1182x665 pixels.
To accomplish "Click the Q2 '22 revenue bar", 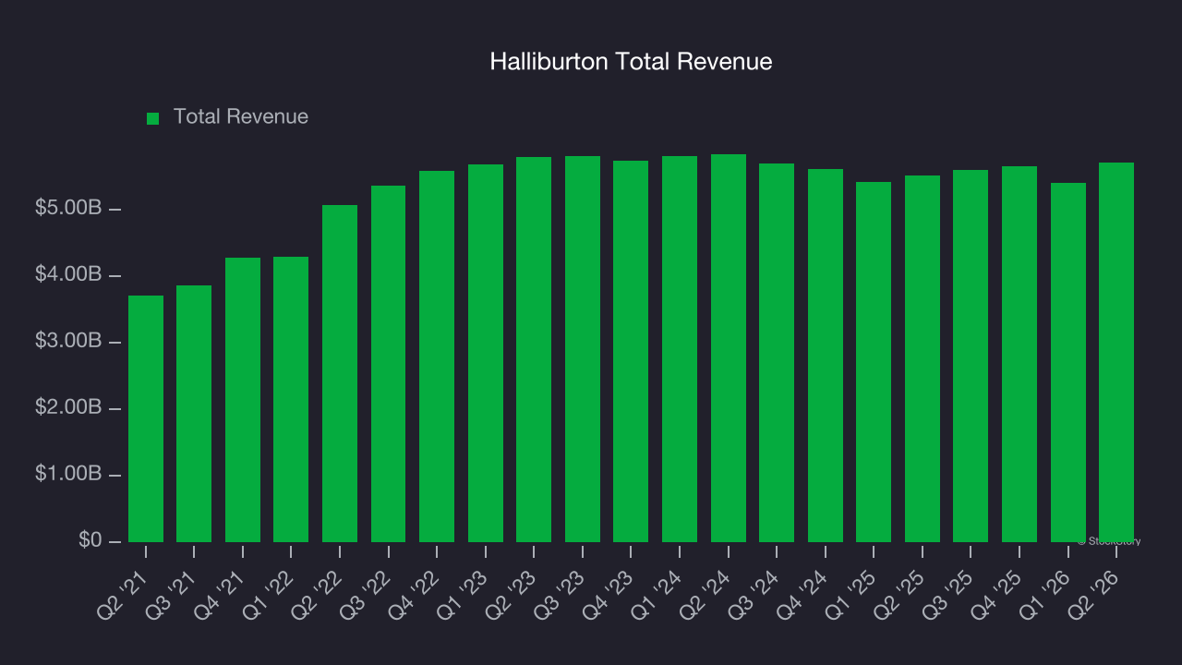I will pyautogui.click(x=340, y=373).
